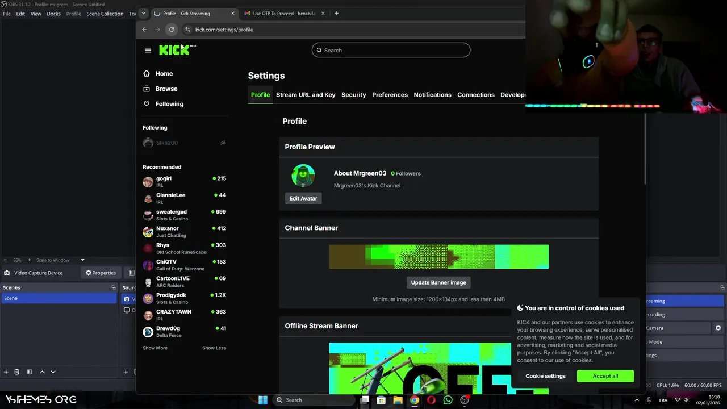Viewport: 727px width, 409px height.
Task: Add a new source in OBS
Action: (x=126, y=372)
